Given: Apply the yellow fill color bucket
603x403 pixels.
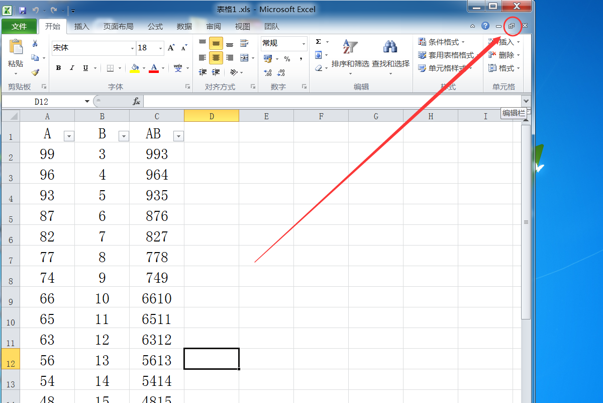Looking at the screenshot, I should tap(134, 68).
